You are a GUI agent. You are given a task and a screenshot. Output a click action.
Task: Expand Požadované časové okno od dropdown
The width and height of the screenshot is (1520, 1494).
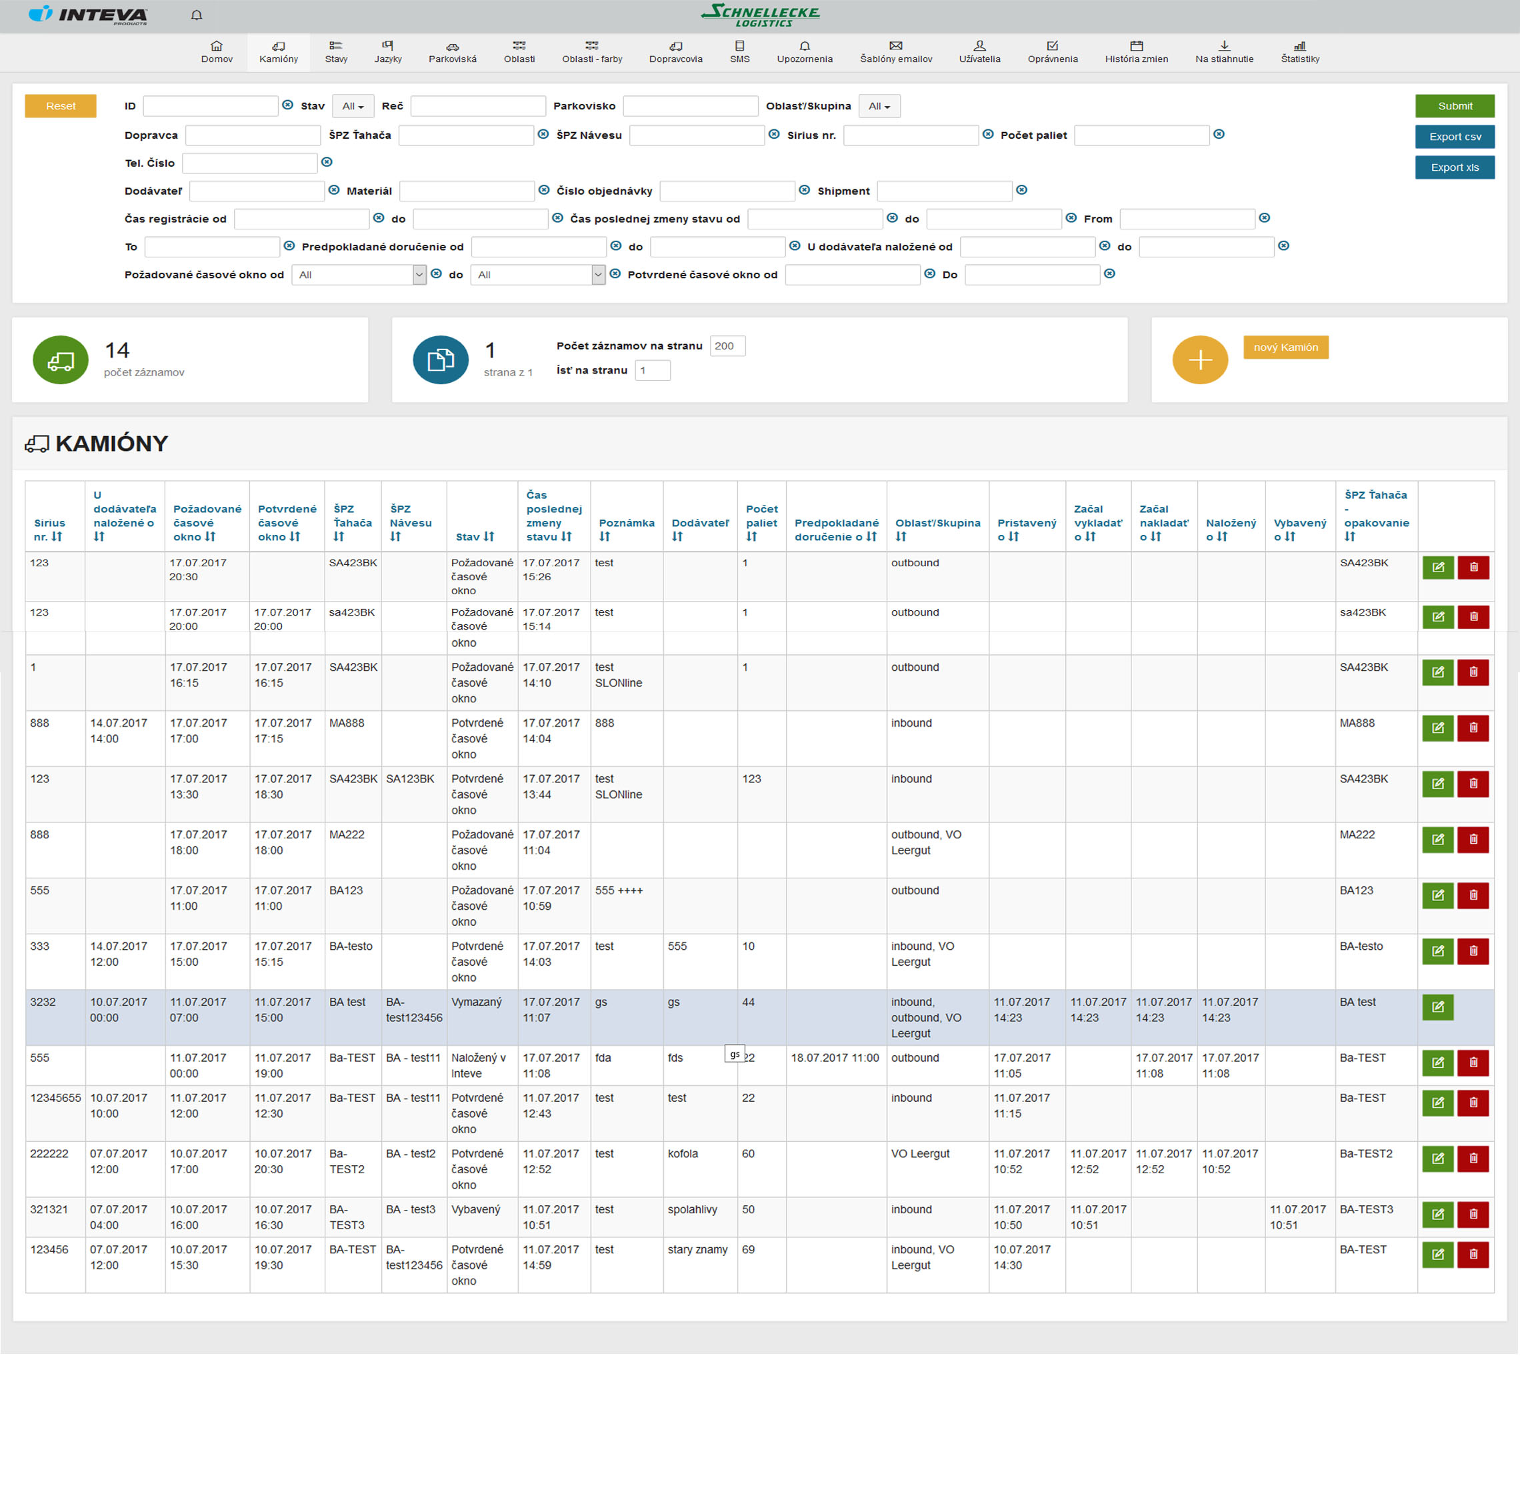tap(419, 275)
